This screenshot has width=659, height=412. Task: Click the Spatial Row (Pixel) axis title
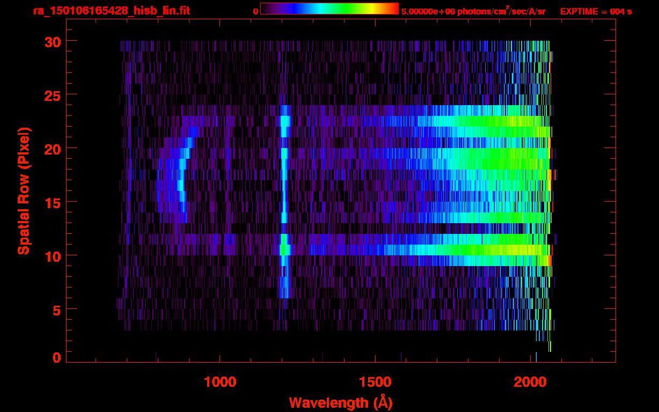point(24,191)
